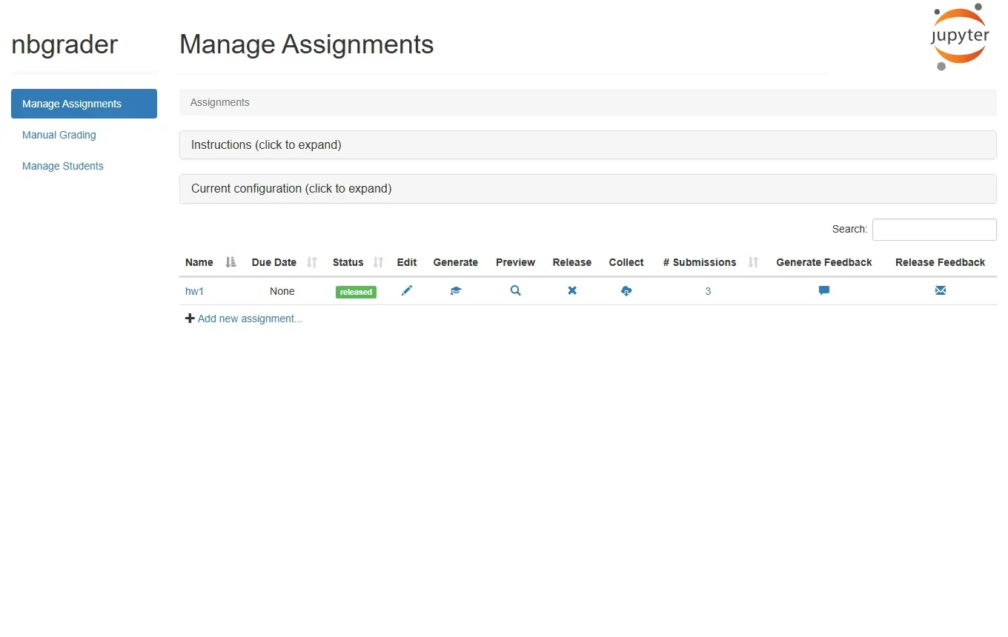The image size is (1008, 637).
Task: Collect hw1 submissions with cloud download icon
Action: point(626,291)
